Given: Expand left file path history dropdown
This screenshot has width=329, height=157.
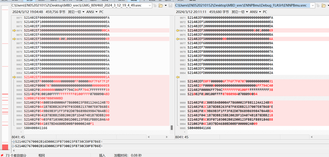Looking at the screenshot, I should 150,6.
